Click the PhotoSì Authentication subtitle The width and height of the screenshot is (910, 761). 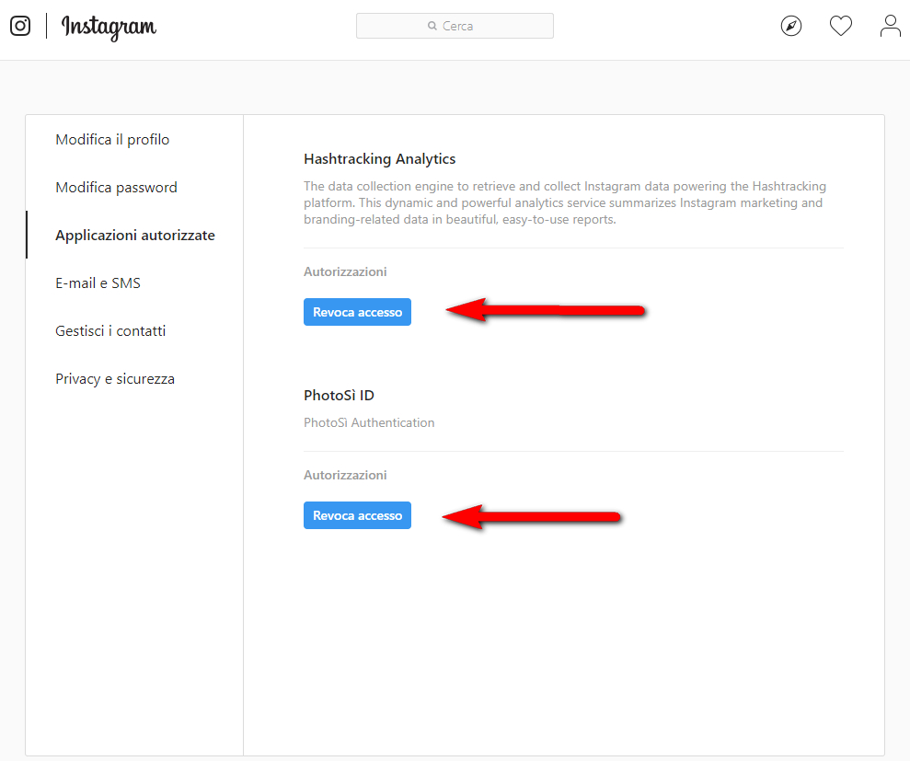click(369, 422)
